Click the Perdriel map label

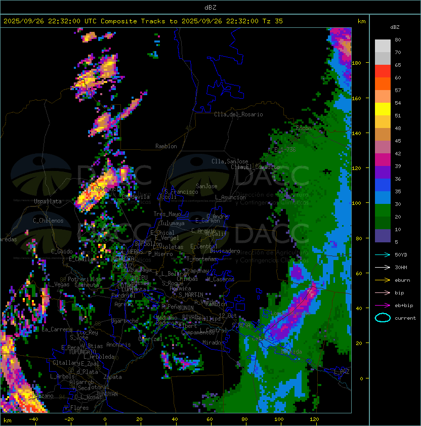(x=123, y=295)
